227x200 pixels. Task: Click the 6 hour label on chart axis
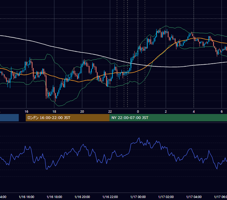(222, 112)
